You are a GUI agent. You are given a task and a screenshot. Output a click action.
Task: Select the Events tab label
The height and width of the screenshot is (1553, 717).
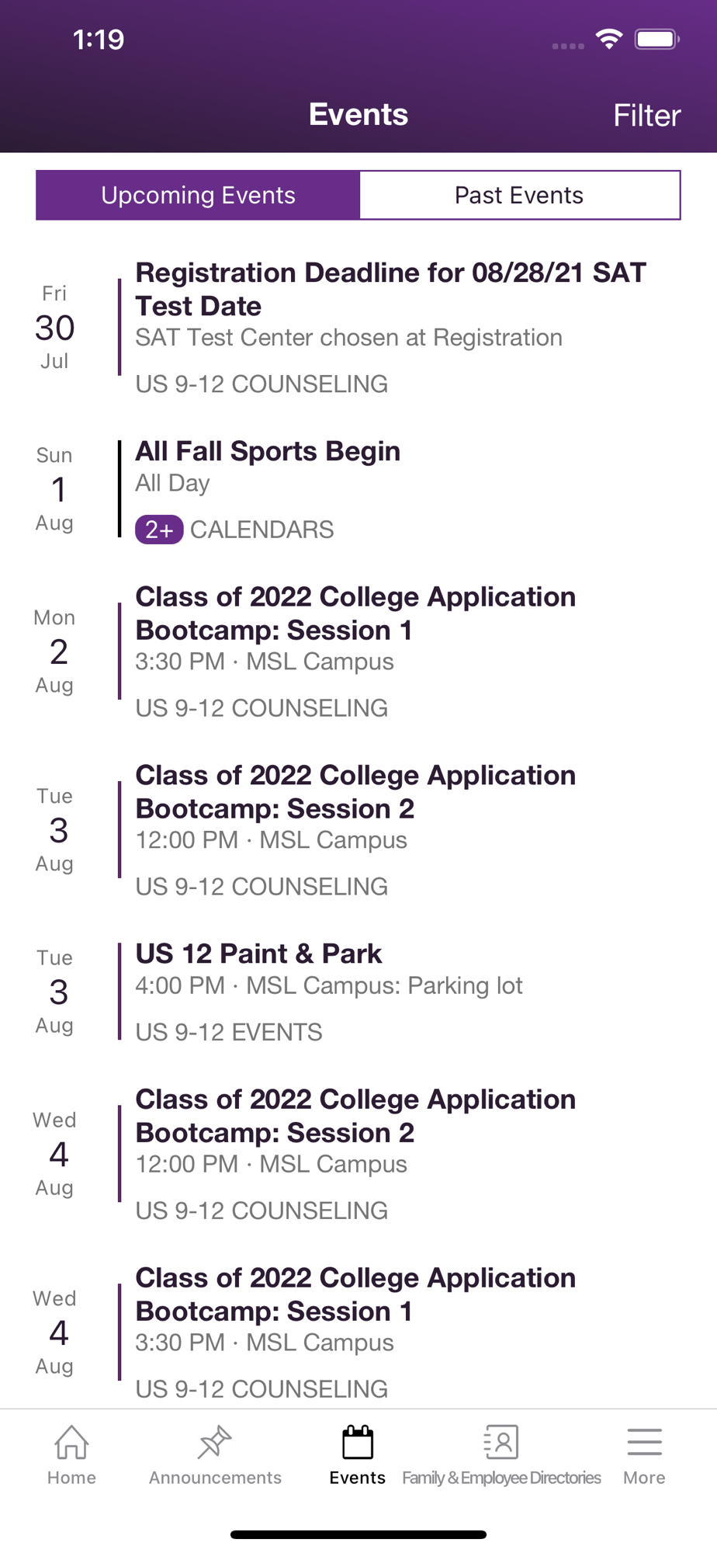click(x=358, y=1478)
